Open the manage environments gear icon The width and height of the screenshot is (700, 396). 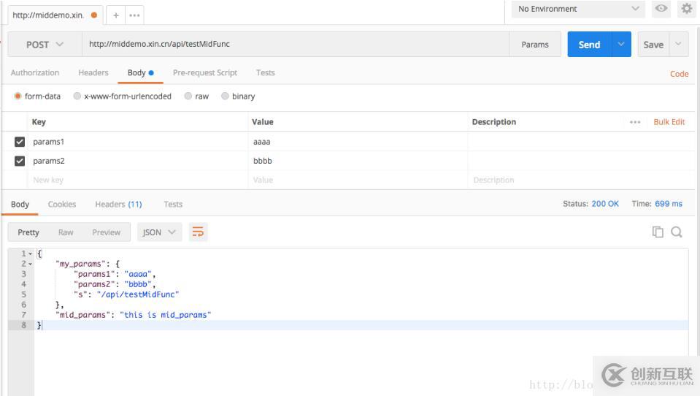(x=686, y=9)
